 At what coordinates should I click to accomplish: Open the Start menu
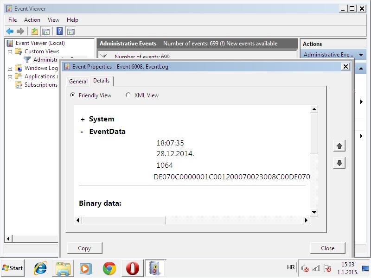point(13,268)
